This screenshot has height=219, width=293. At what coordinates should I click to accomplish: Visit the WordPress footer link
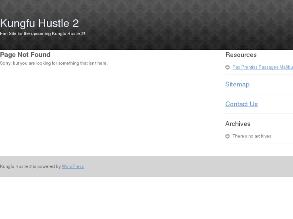[x=73, y=166]
